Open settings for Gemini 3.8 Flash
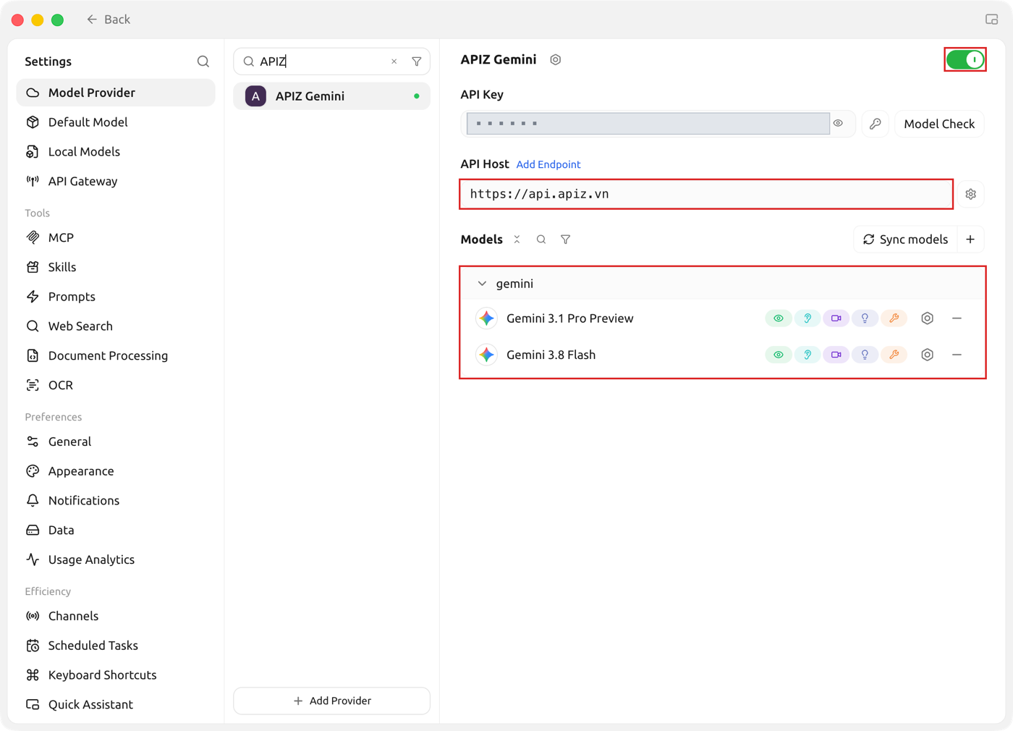 (928, 355)
